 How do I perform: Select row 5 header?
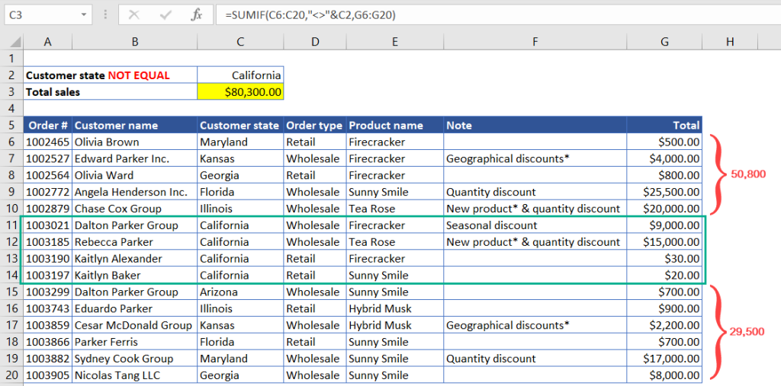click(11, 125)
